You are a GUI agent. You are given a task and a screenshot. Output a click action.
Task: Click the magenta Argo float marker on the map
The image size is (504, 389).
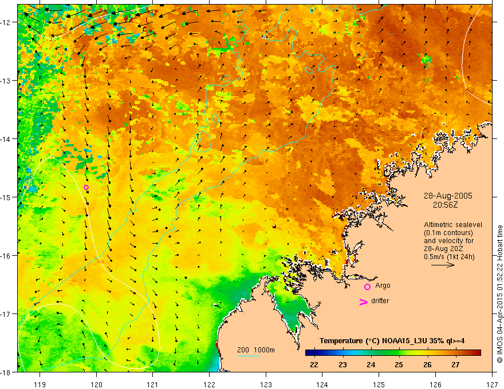click(x=86, y=188)
